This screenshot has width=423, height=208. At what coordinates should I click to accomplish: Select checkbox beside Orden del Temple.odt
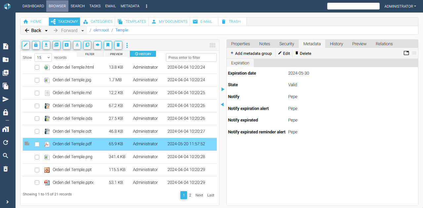[37, 131]
